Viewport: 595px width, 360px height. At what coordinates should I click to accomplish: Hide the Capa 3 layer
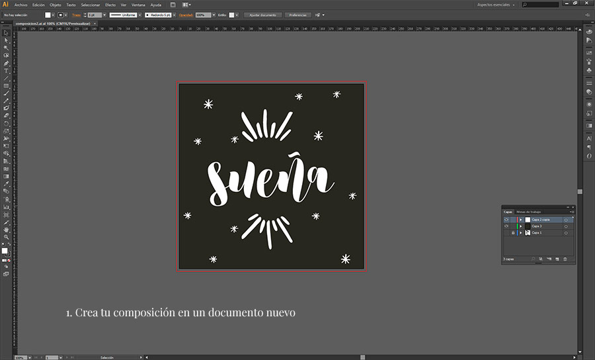tap(506, 226)
